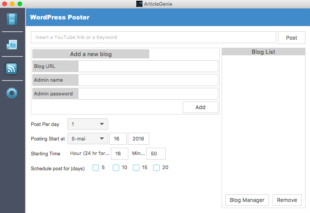This screenshot has height=213, width=310.
Task: Click the Add a new blog header
Action: [x=91, y=54]
